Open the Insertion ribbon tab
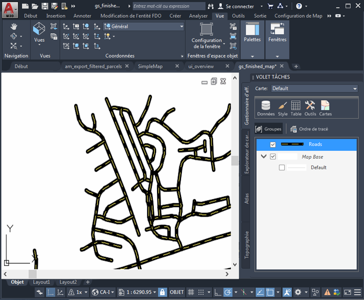The width and height of the screenshot is (364, 300). [56, 16]
